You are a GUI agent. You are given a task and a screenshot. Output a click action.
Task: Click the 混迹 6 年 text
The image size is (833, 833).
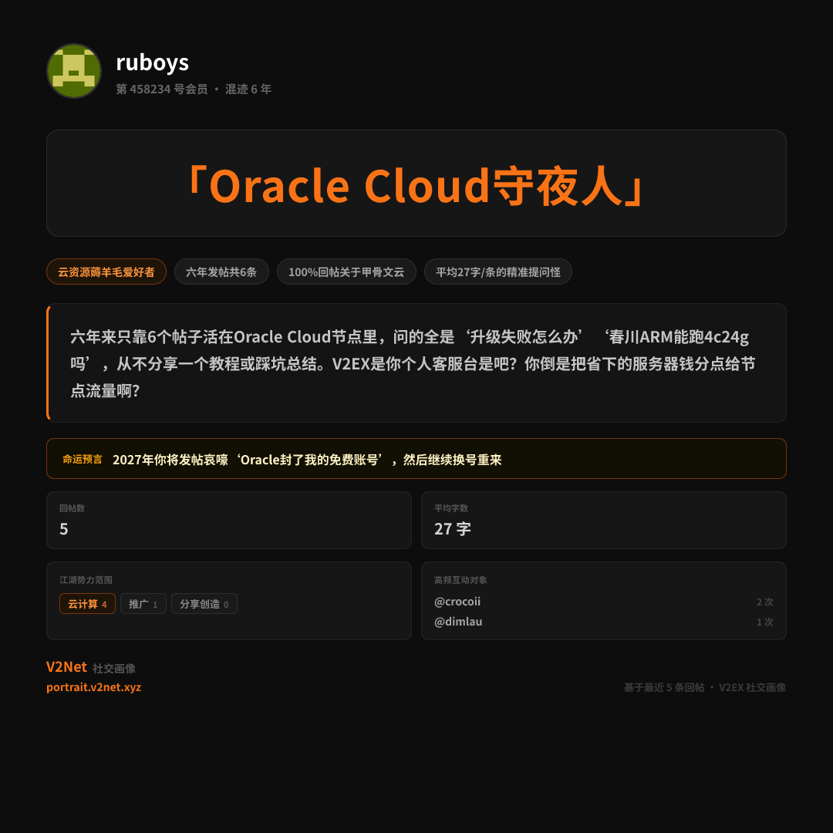coord(248,89)
